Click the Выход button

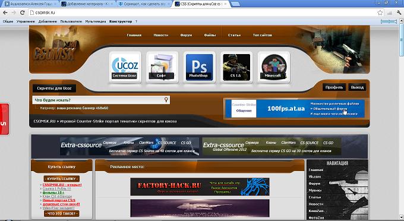tap(357, 87)
